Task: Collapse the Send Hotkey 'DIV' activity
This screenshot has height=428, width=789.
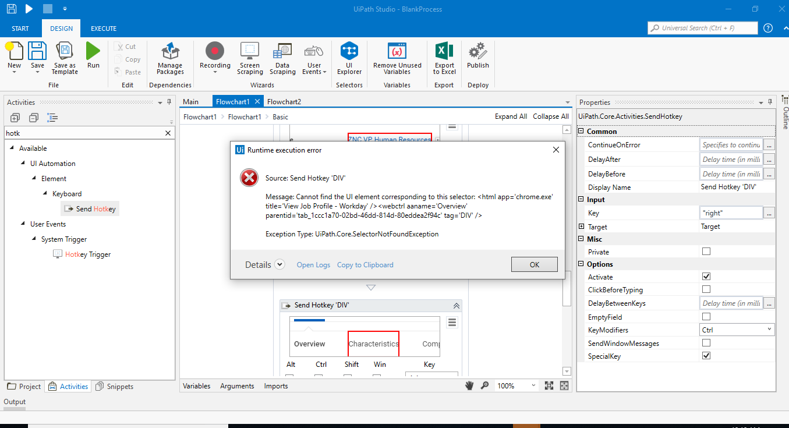Action: pyautogui.click(x=457, y=306)
